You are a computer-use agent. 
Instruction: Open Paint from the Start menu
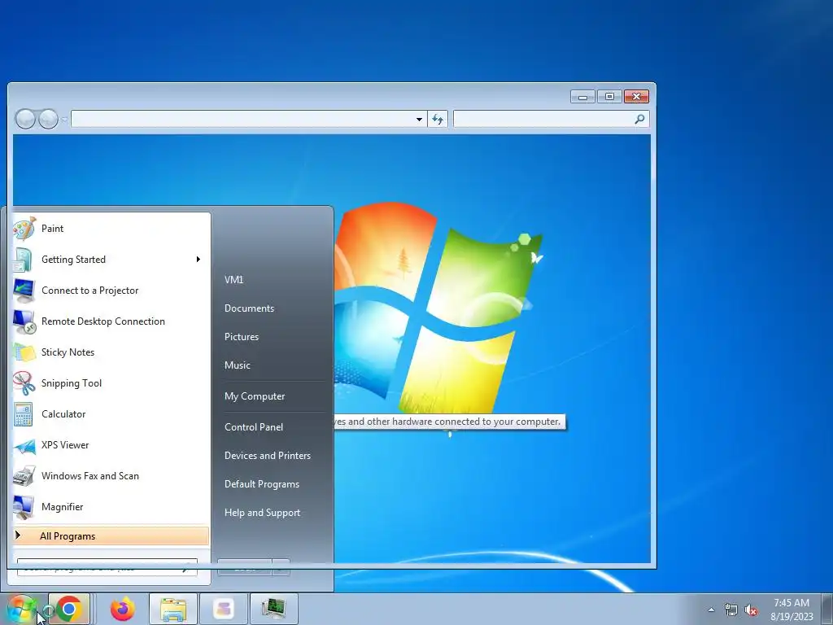111,229
